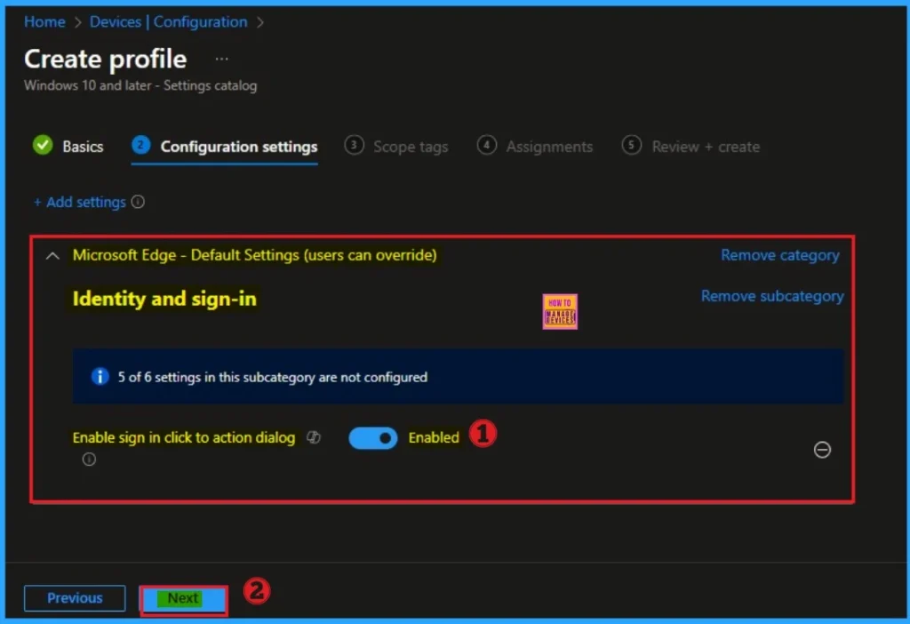Click the green checkmark icon beside Basics

43,145
